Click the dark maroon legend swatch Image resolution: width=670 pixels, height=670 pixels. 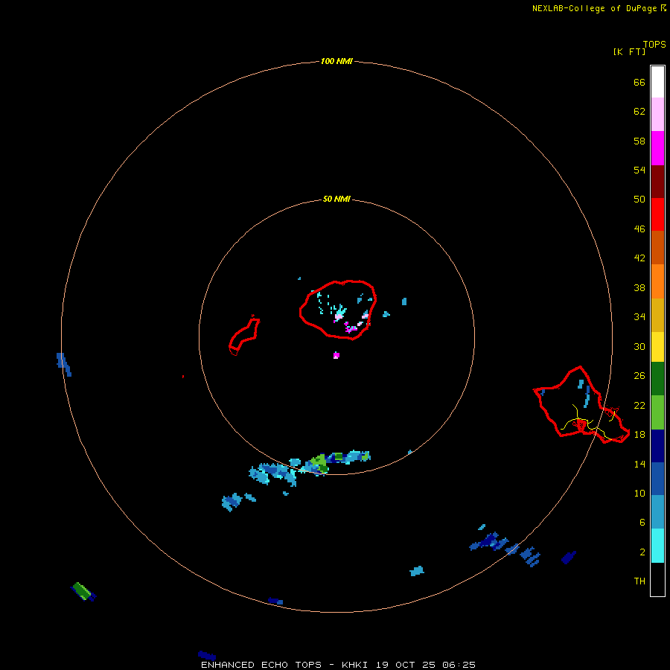pyautogui.click(x=657, y=182)
